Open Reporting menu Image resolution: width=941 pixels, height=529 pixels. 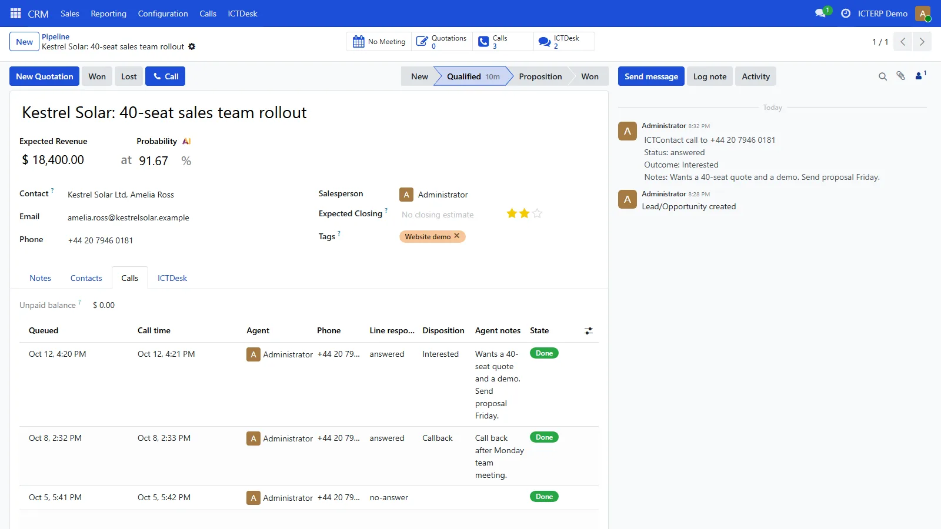[108, 14]
